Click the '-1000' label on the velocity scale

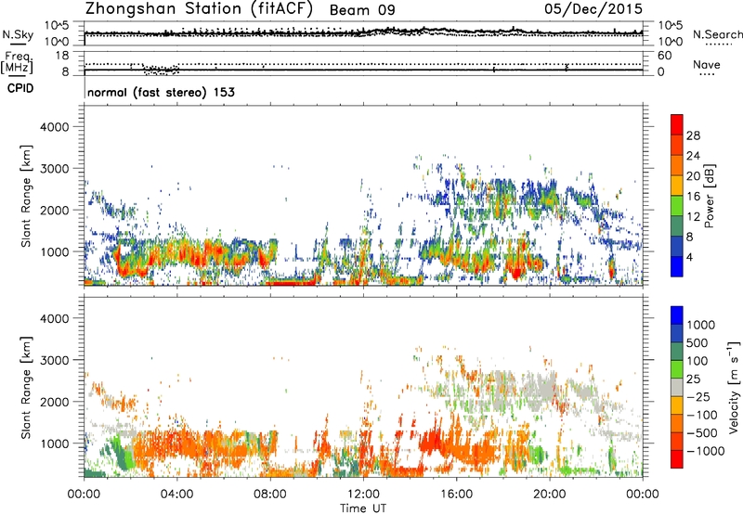point(706,451)
